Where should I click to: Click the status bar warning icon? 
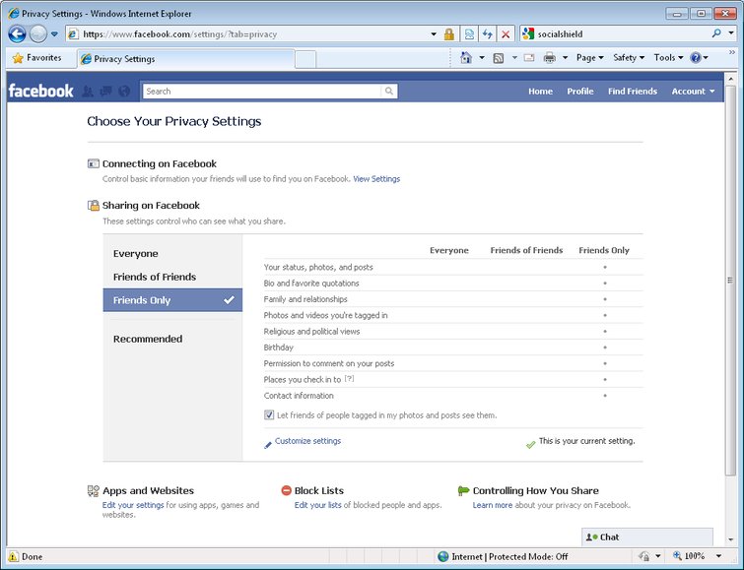(x=13, y=557)
